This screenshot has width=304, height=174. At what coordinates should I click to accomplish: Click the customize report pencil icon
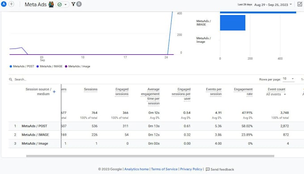point(300,4)
